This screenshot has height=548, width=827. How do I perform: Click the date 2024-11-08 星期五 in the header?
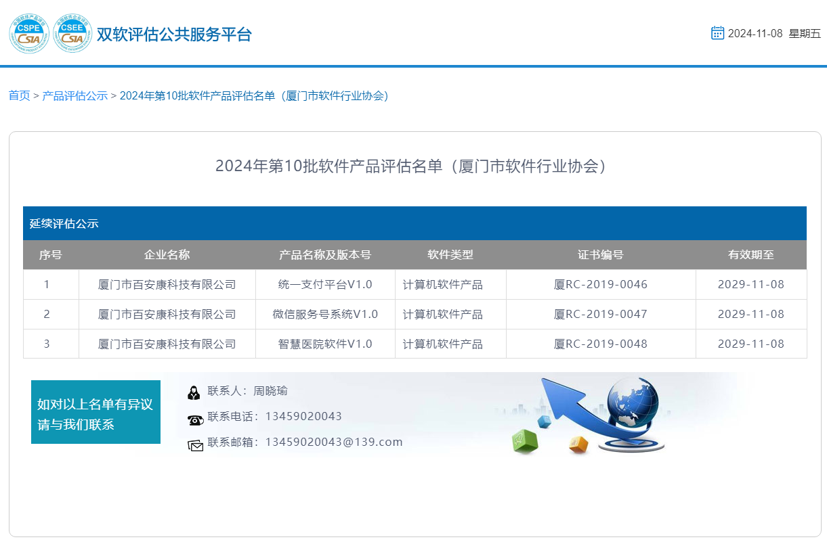click(x=774, y=34)
